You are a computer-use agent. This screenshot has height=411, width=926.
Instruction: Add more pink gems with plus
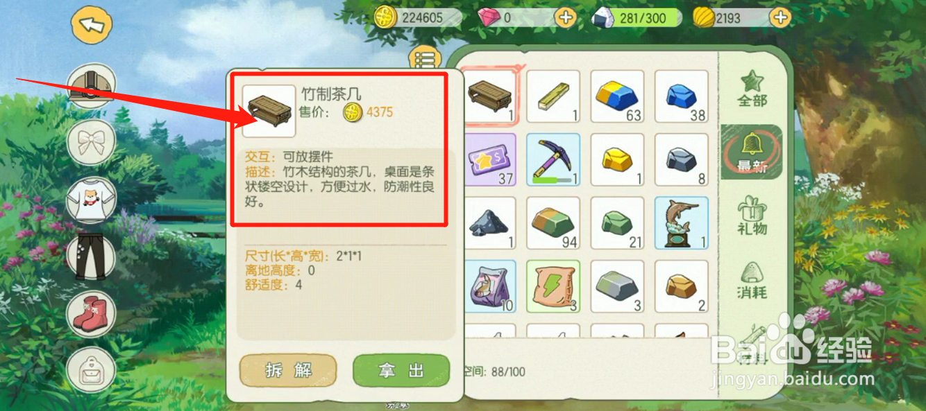[x=566, y=17]
